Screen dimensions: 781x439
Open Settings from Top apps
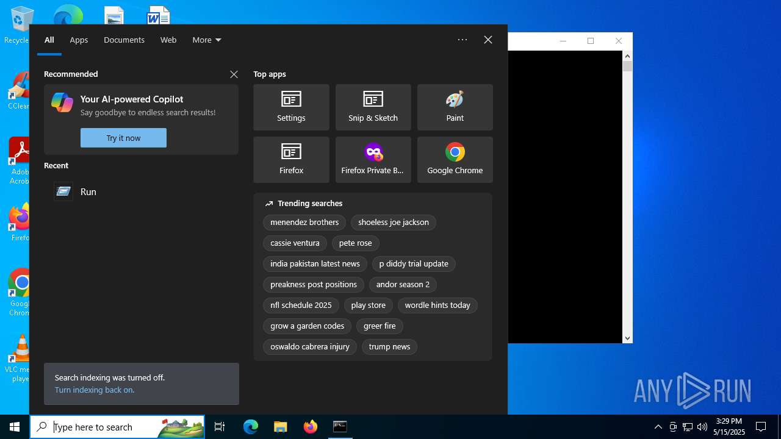click(291, 107)
